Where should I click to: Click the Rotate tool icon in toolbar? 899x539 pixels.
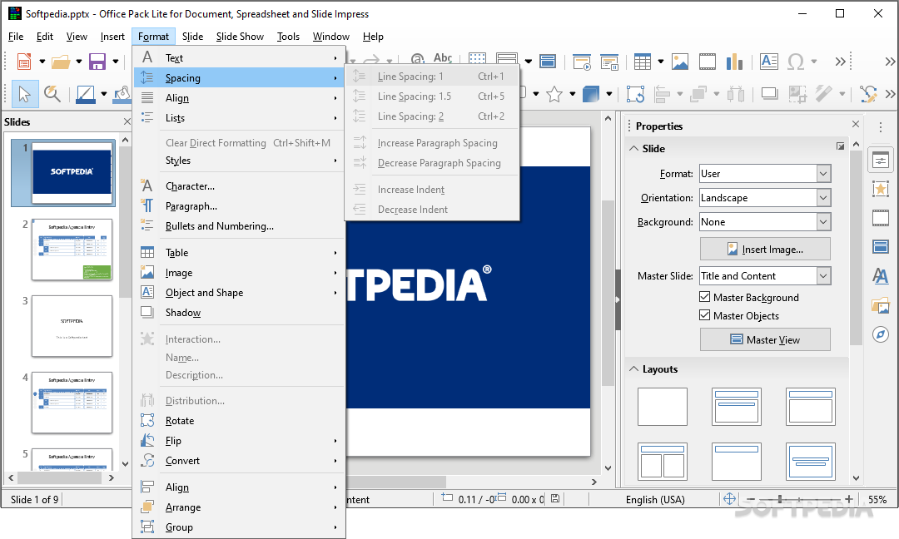[635, 94]
